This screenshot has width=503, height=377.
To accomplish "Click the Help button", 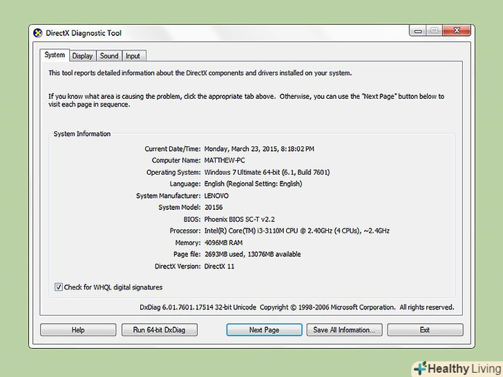I will (x=78, y=329).
